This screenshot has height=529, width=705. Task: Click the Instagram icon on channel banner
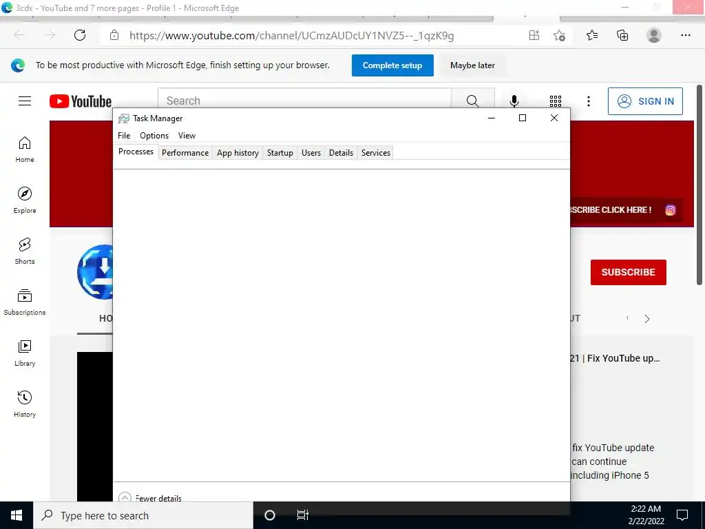671,210
